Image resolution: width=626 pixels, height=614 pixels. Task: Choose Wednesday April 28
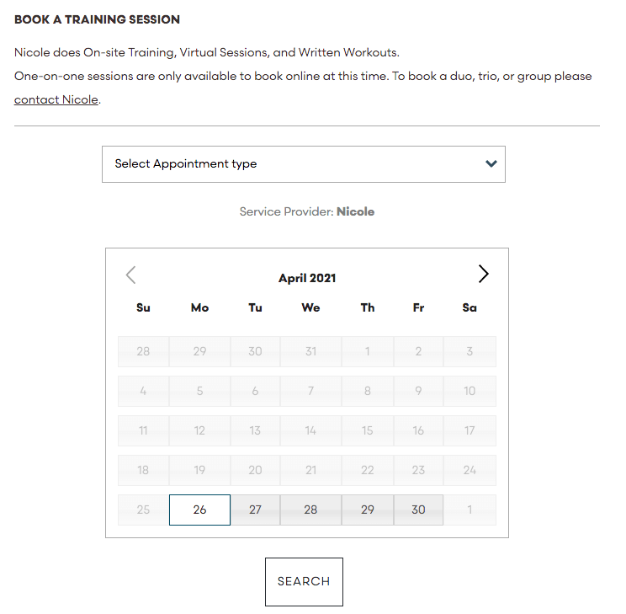(x=310, y=510)
